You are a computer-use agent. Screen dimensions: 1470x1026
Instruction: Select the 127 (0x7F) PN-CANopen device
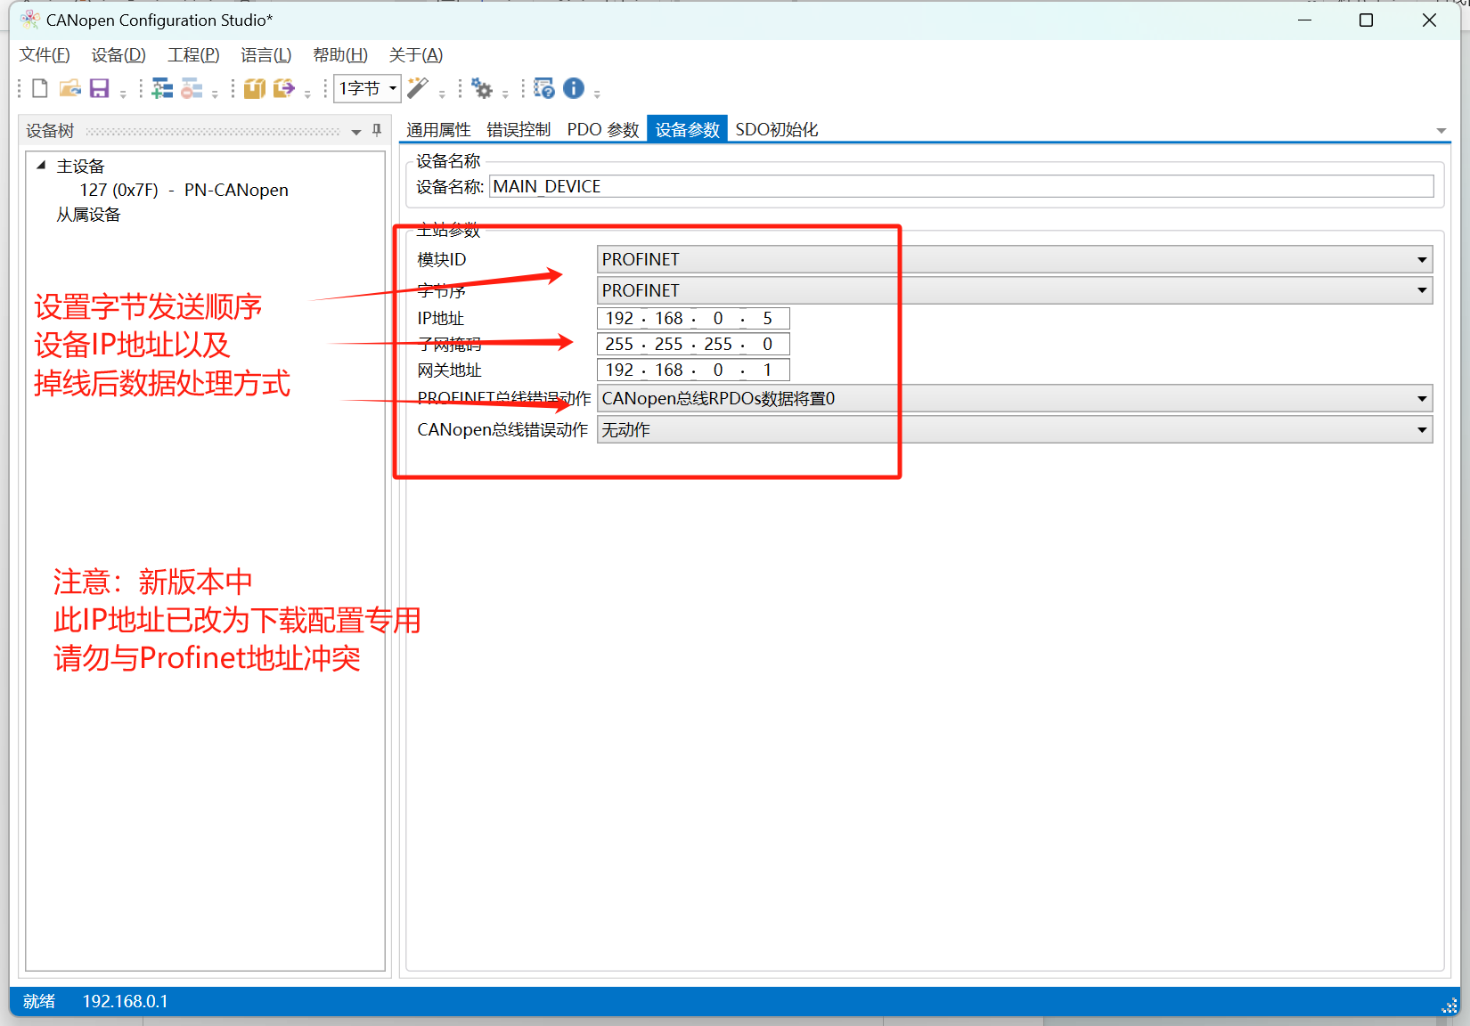(184, 190)
